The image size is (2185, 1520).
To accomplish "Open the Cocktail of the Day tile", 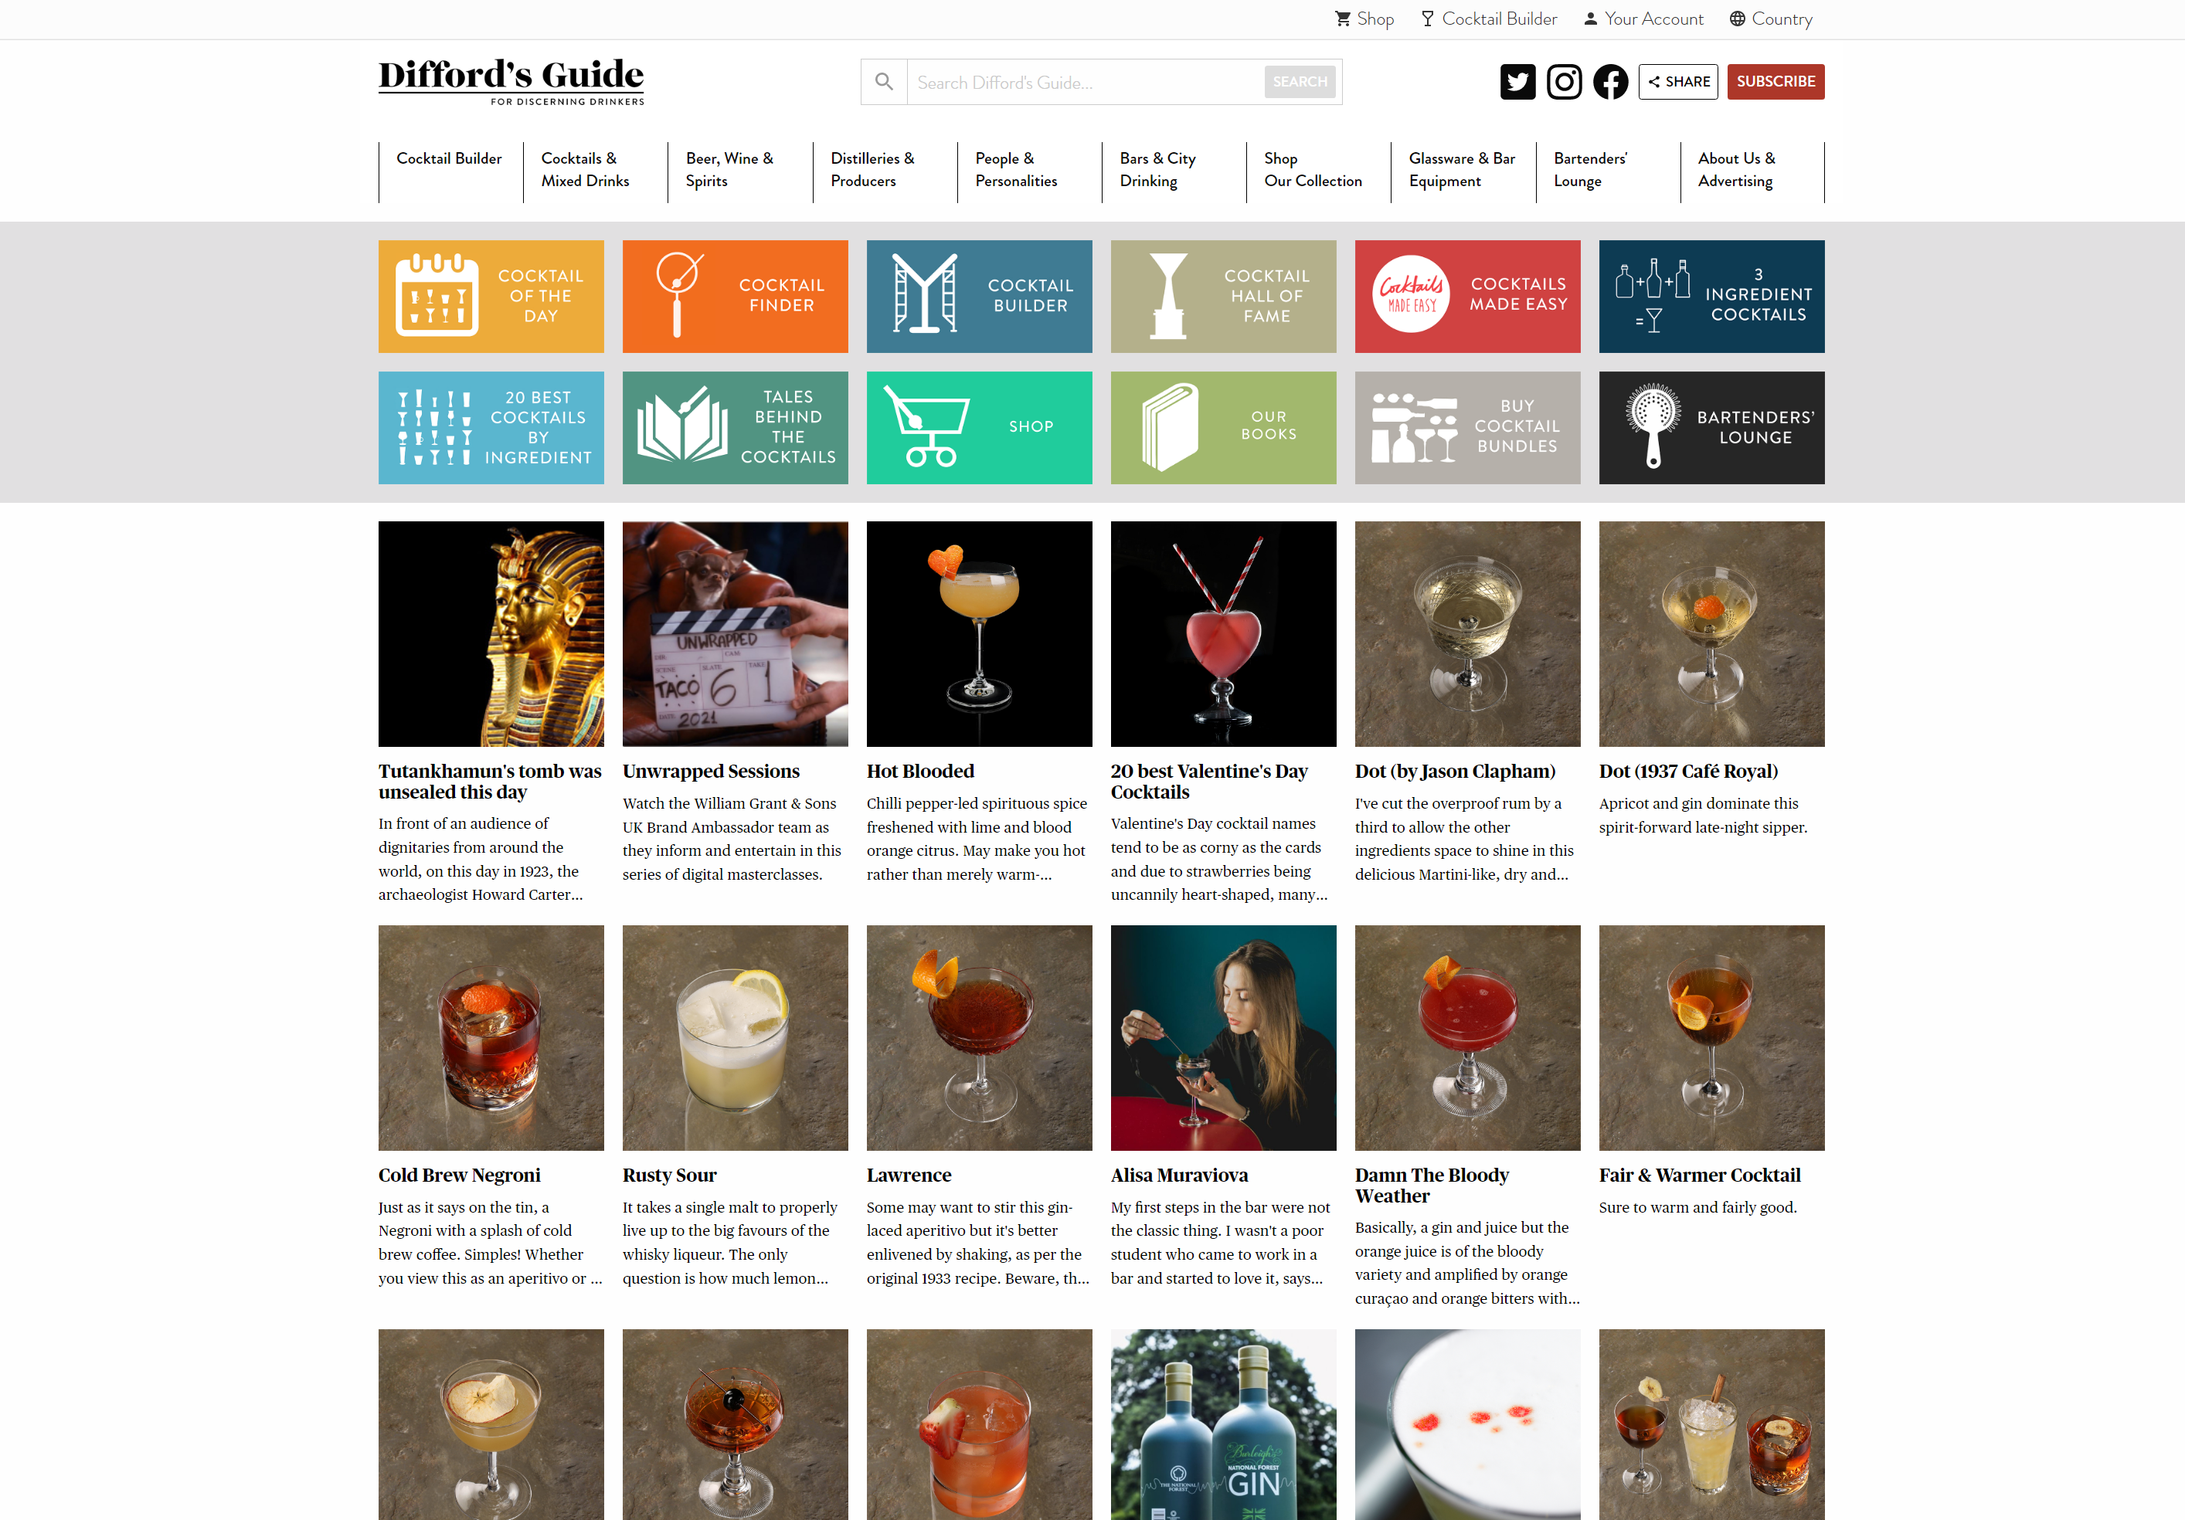I will point(491,296).
